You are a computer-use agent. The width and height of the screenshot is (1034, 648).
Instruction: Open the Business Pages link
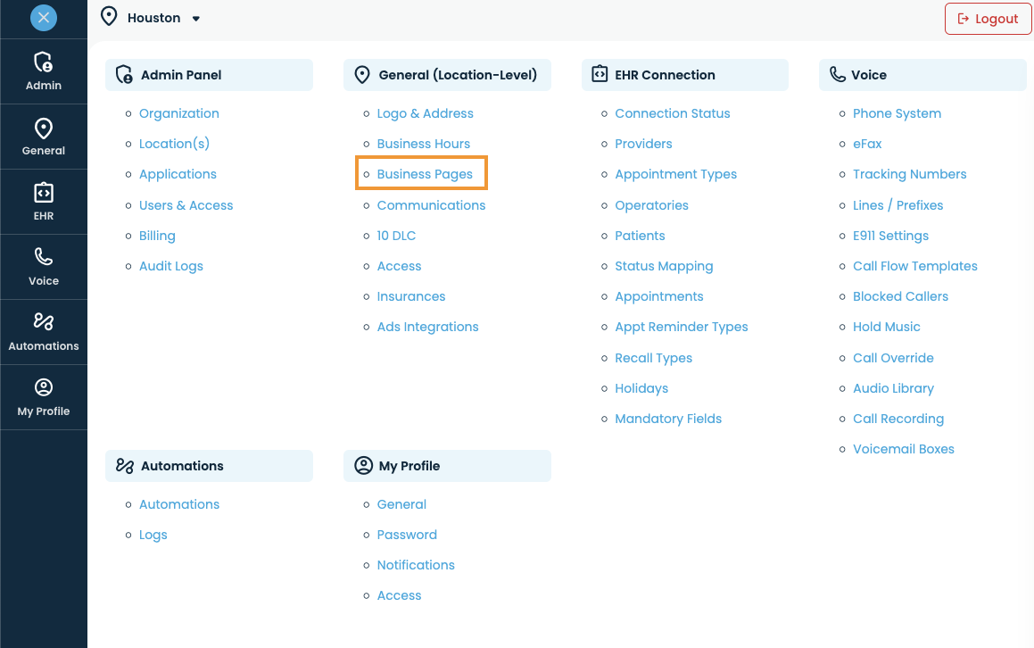tap(425, 174)
